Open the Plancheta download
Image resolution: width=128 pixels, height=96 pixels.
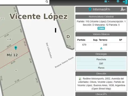pyautogui.click(x=101, y=59)
